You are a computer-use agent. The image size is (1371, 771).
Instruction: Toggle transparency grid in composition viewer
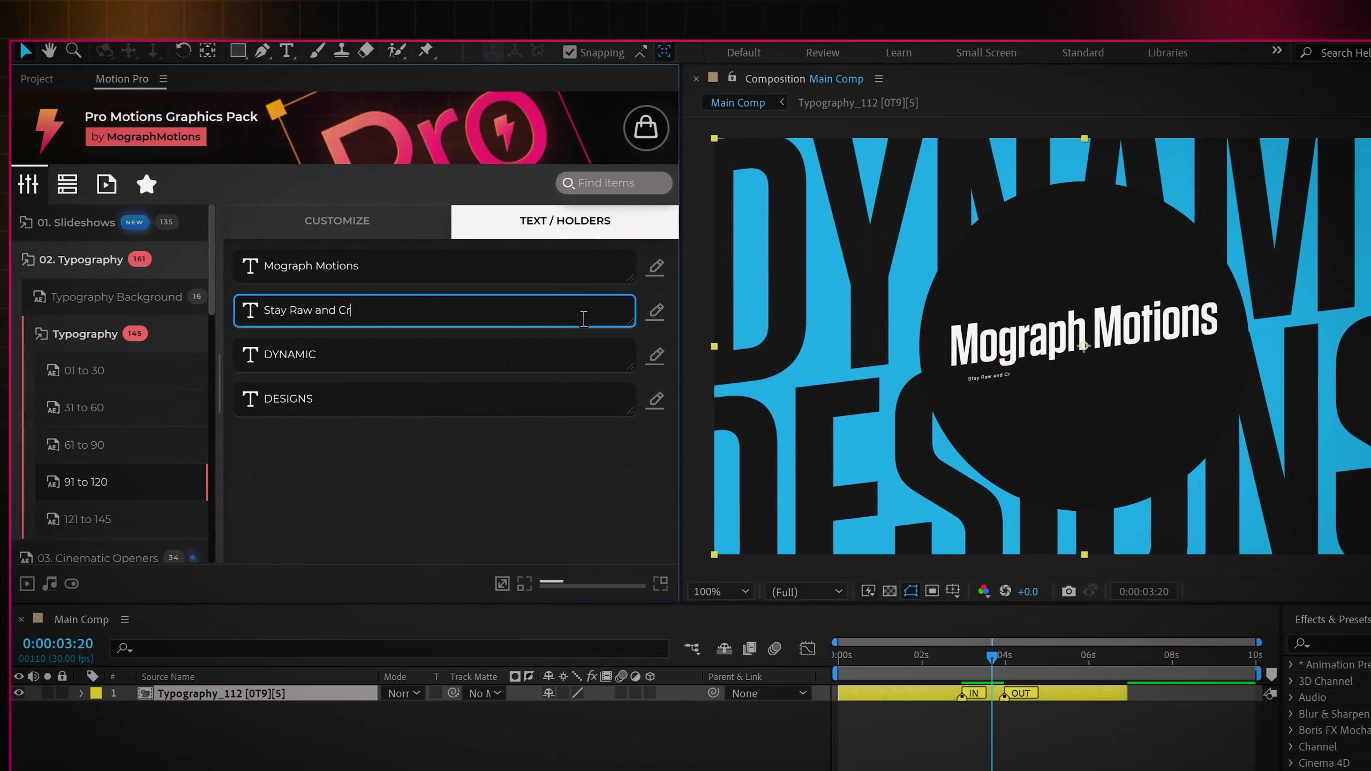890,591
